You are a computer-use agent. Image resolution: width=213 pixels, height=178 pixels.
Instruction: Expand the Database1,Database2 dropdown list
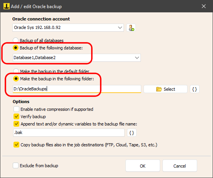click(x=137, y=58)
